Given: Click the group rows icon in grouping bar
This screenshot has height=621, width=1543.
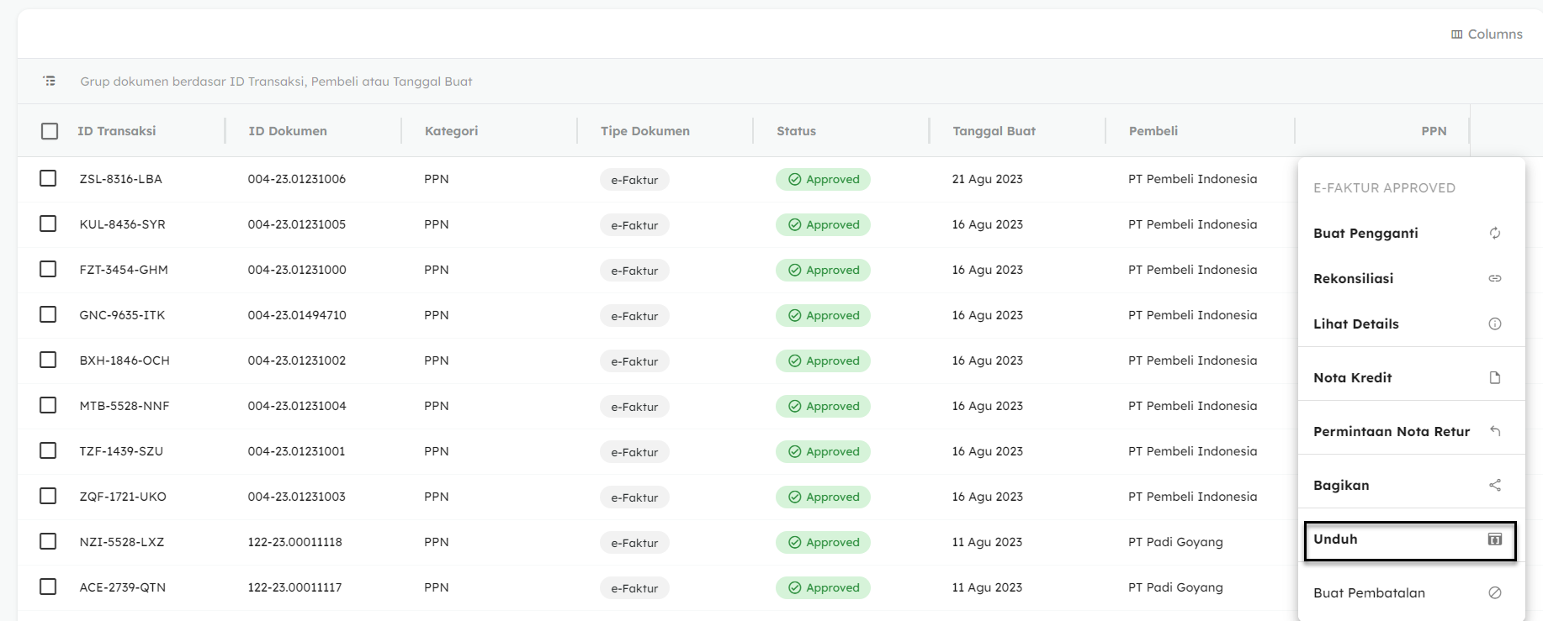Looking at the screenshot, I should coord(50,82).
